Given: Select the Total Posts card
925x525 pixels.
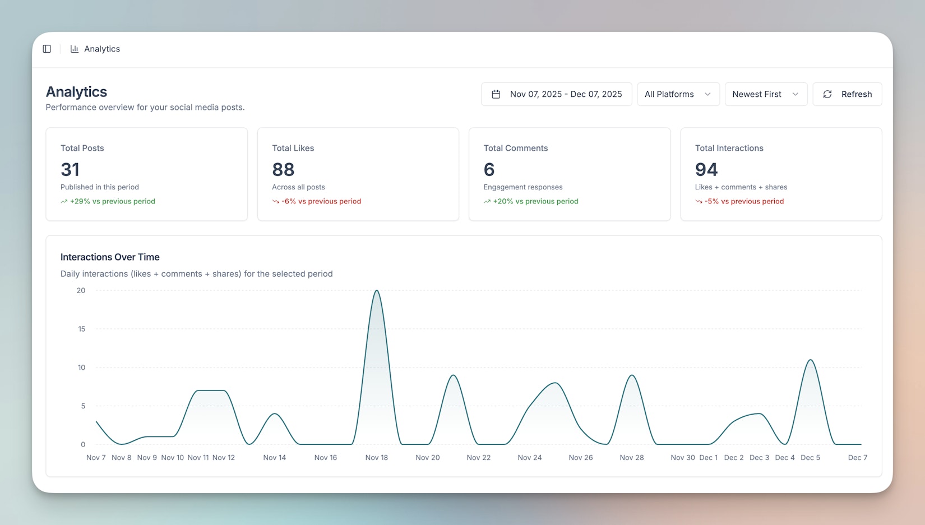Looking at the screenshot, I should tap(146, 174).
